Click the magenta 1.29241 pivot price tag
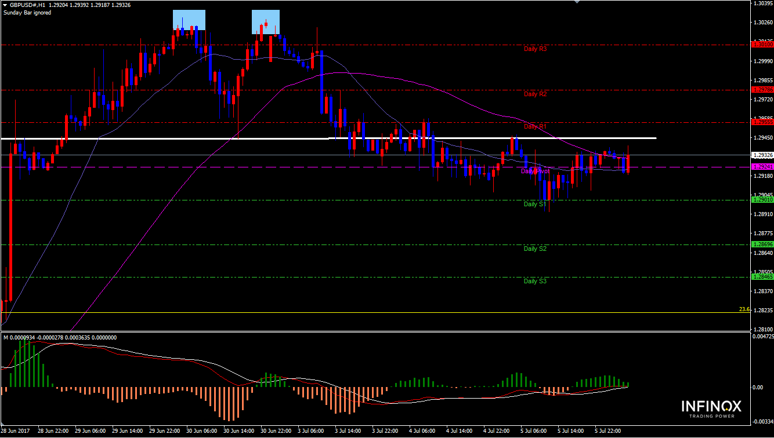Image resolution: width=774 pixels, height=438 pixels. click(761, 166)
